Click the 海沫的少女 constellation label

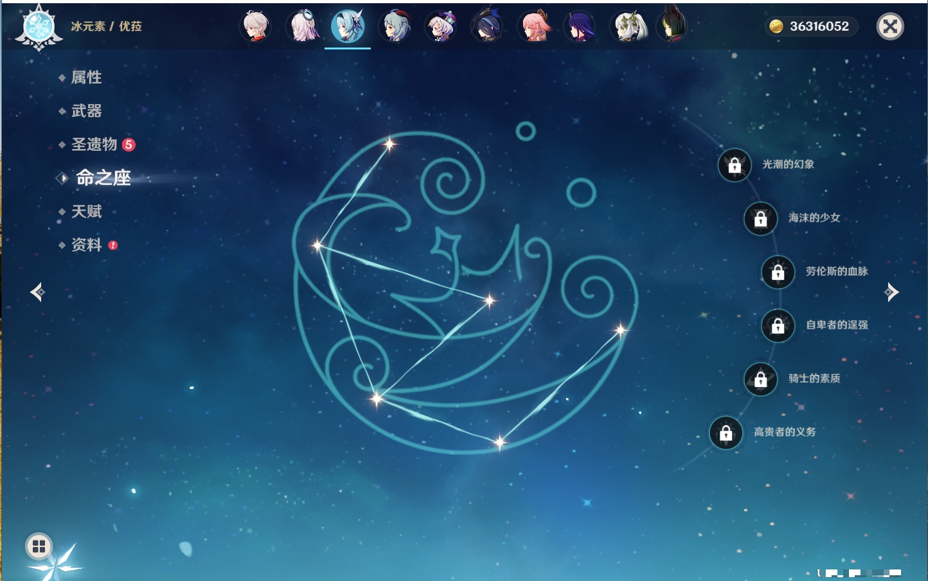point(814,218)
